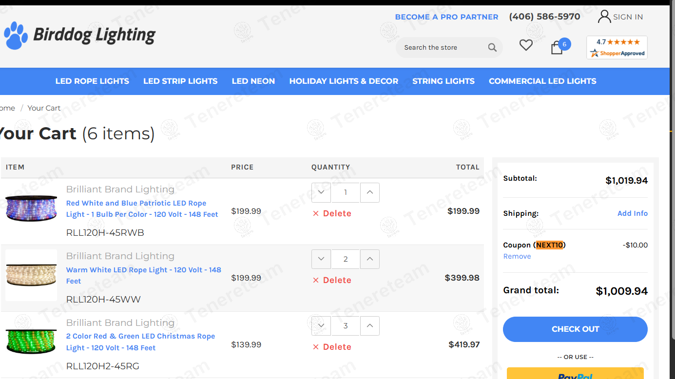Delete the Red & Green Christmas rope light
675x379 pixels.
coord(332,347)
